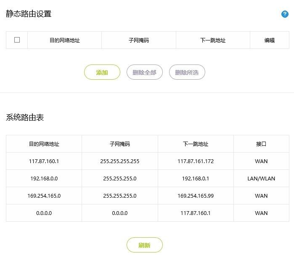Click WAN interface cell in 169.254.165.99 row
Screen dimensions: 294x255
point(261,196)
